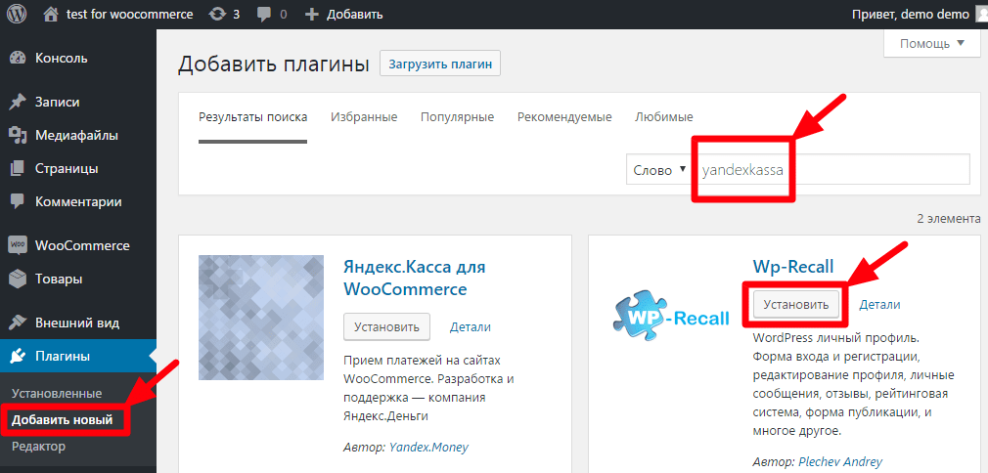
Task: Click the Консоль dashboard gauge icon
Action: (18, 58)
